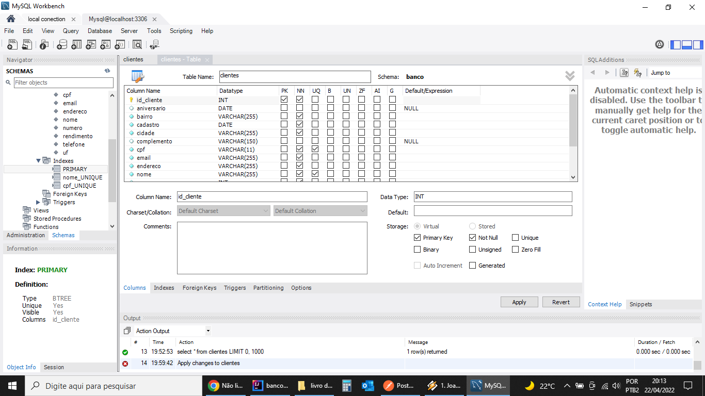Open the Database menu
This screenshot has width=705, height=396.
[100, 31]
